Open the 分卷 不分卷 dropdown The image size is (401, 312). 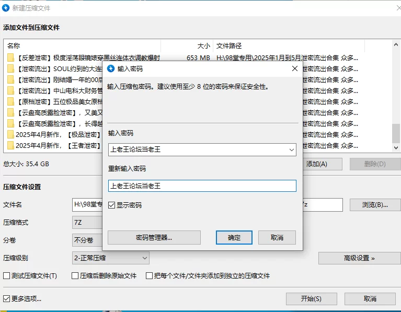87,240
